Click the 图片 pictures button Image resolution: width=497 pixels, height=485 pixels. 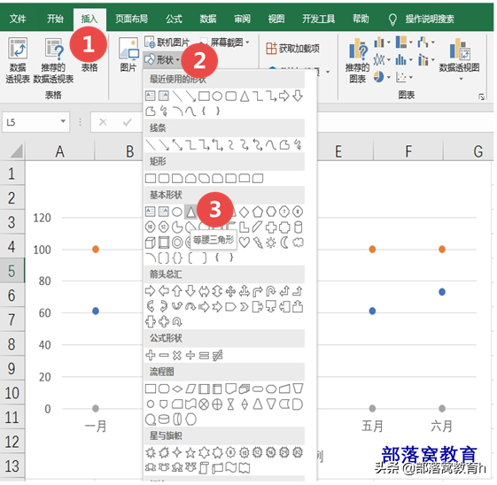pyautogui.click(x=128, y=55)
